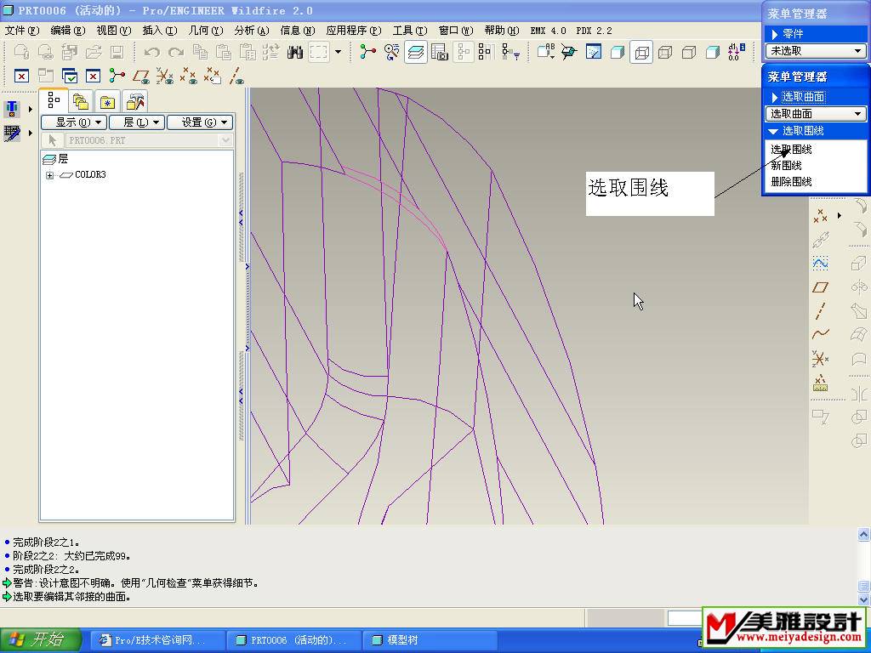871x653 pixels.
Task: Click the datum axis tool in right toolbar
Action: (x=821, y=311)
